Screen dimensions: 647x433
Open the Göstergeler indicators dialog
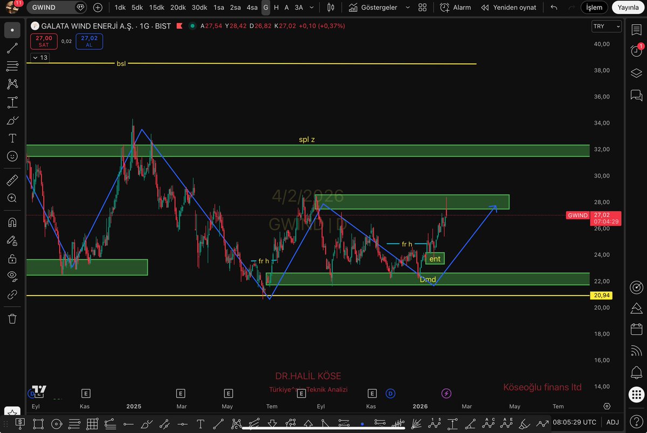pos(373,8)
